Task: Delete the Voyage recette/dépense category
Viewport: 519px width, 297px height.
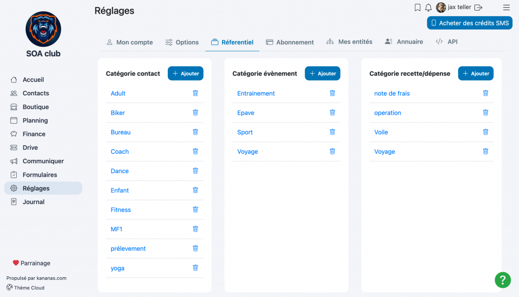Action: 485,151
